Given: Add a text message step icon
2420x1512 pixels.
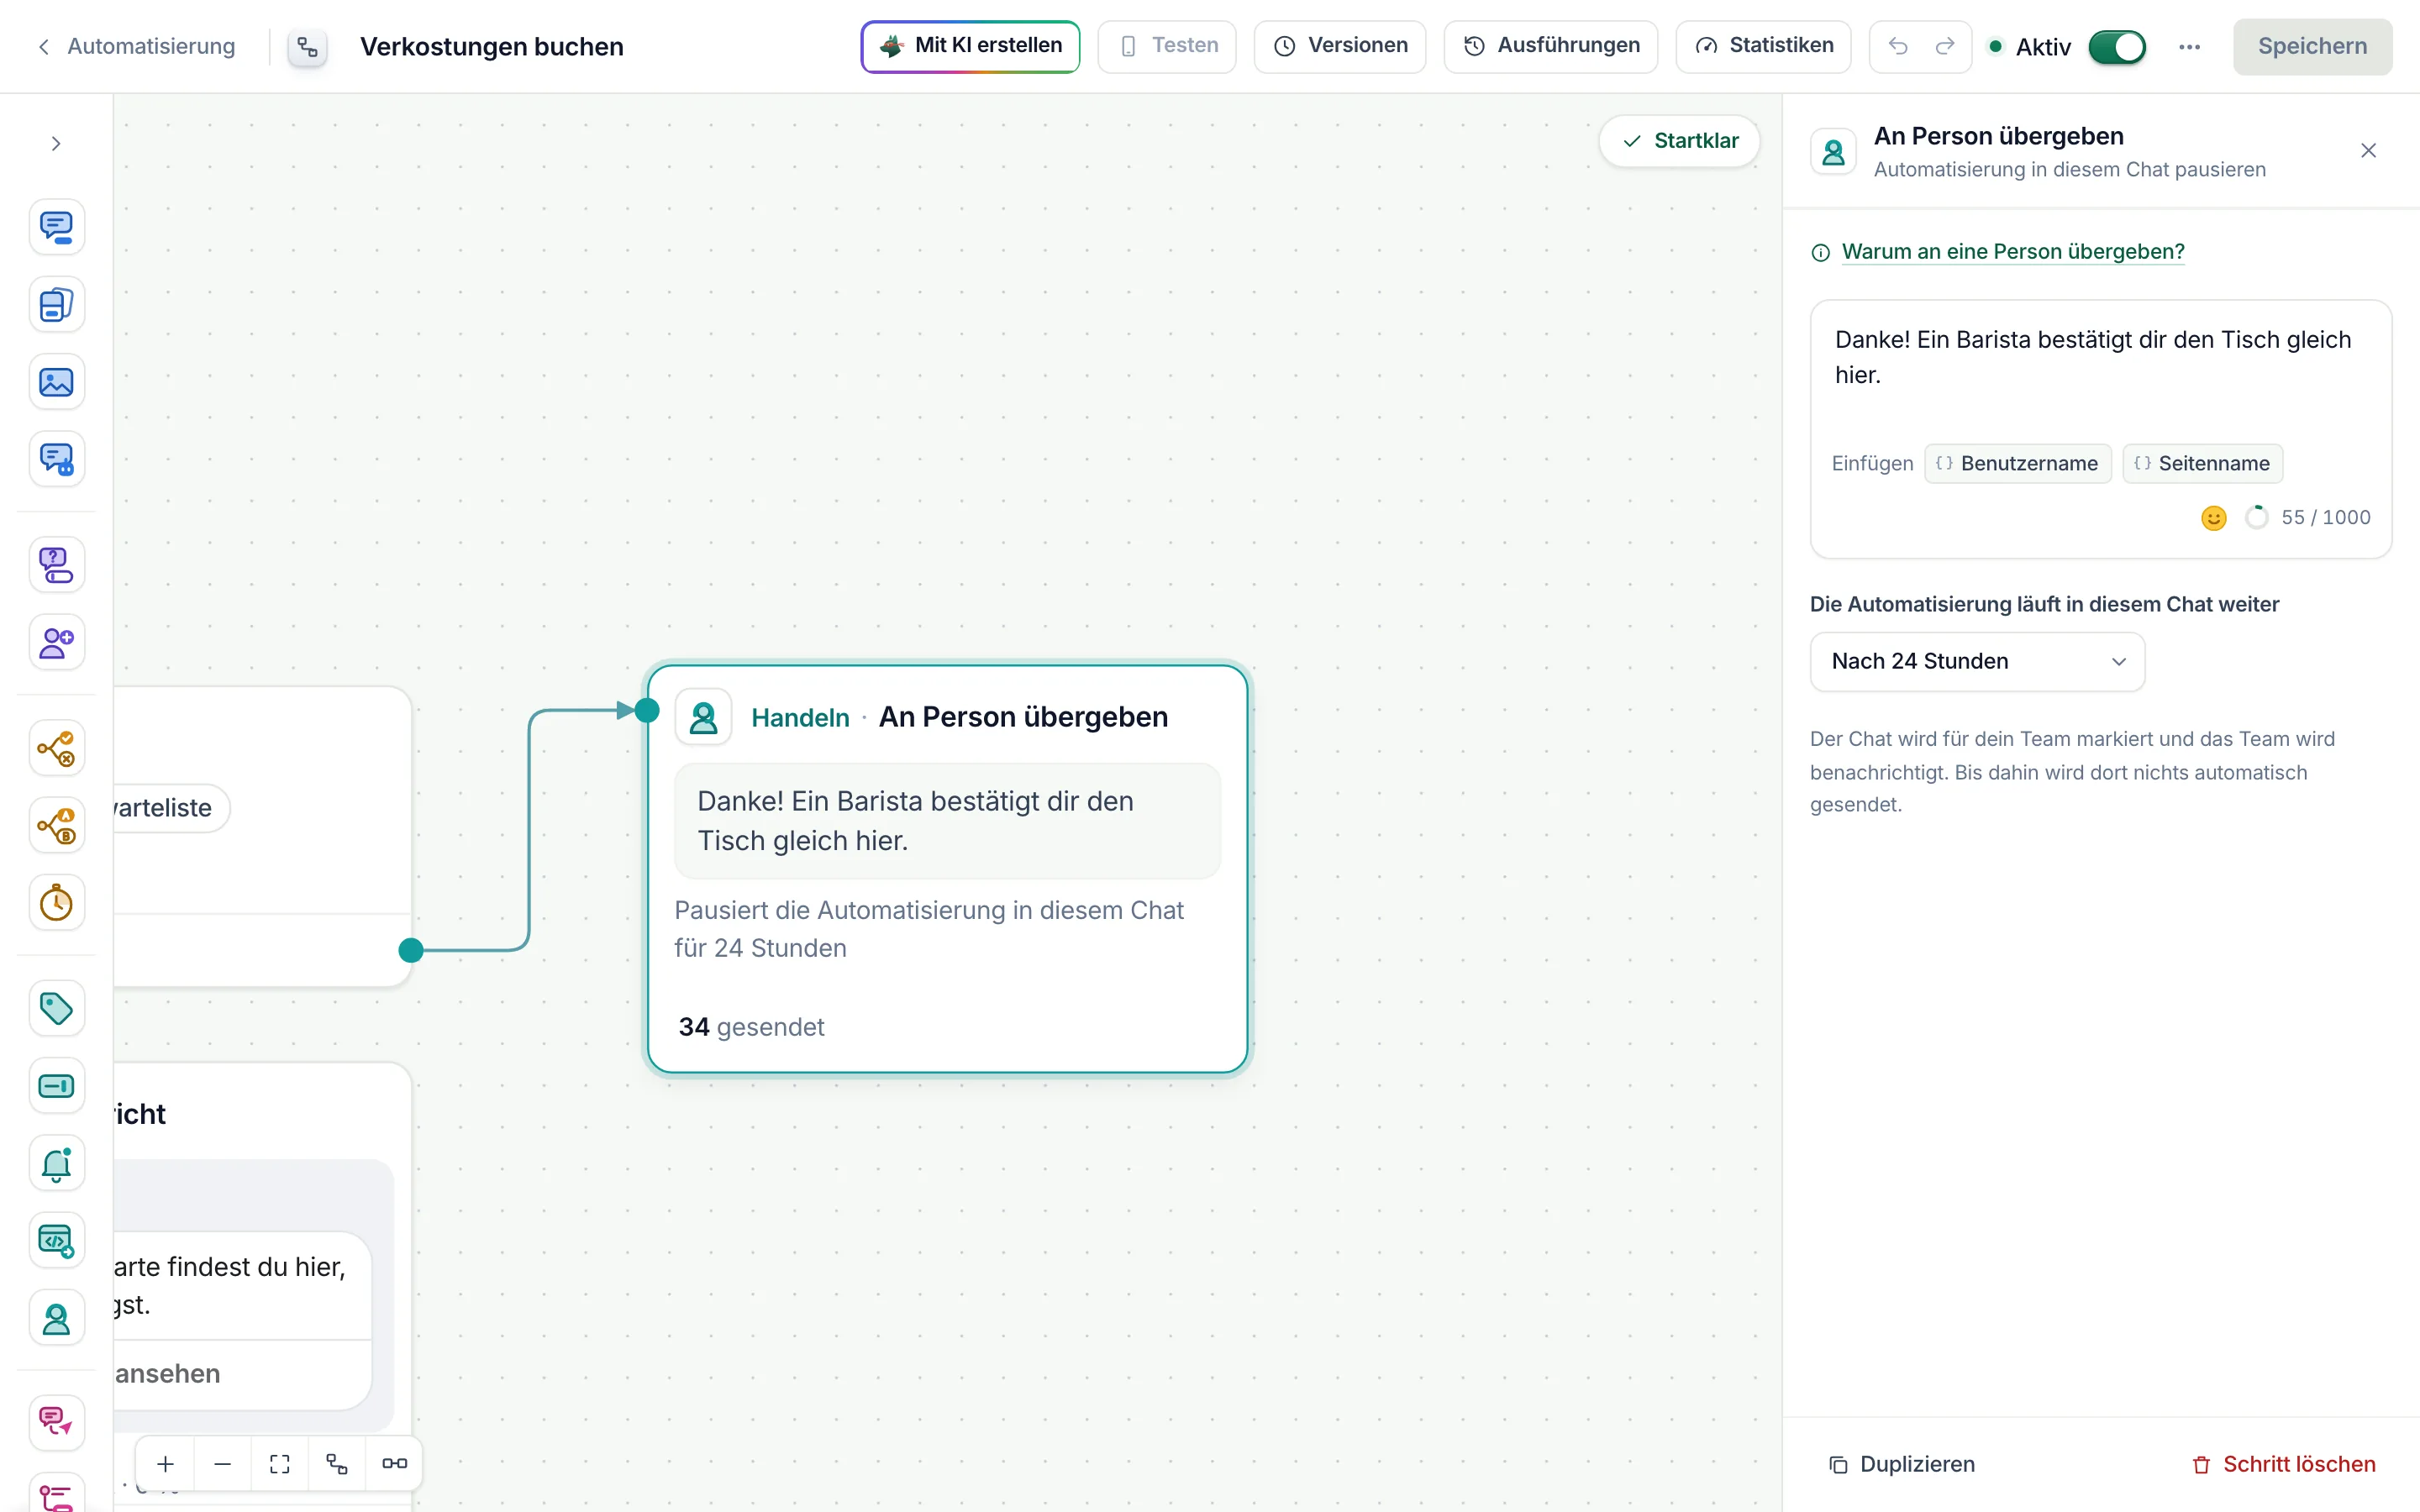Looking at the screenshot, I should pos(56,227).
